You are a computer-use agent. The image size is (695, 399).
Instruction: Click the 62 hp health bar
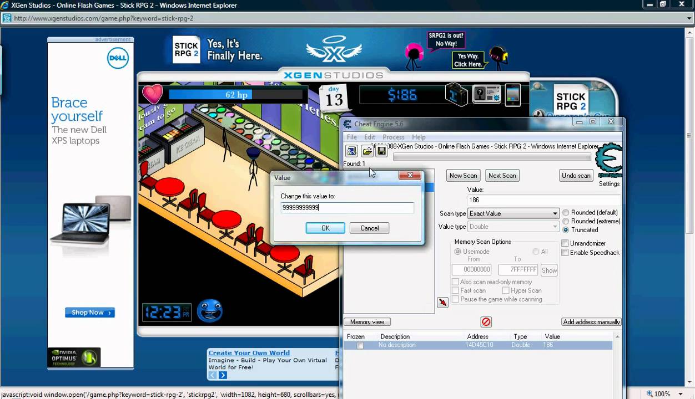[236, 95]
